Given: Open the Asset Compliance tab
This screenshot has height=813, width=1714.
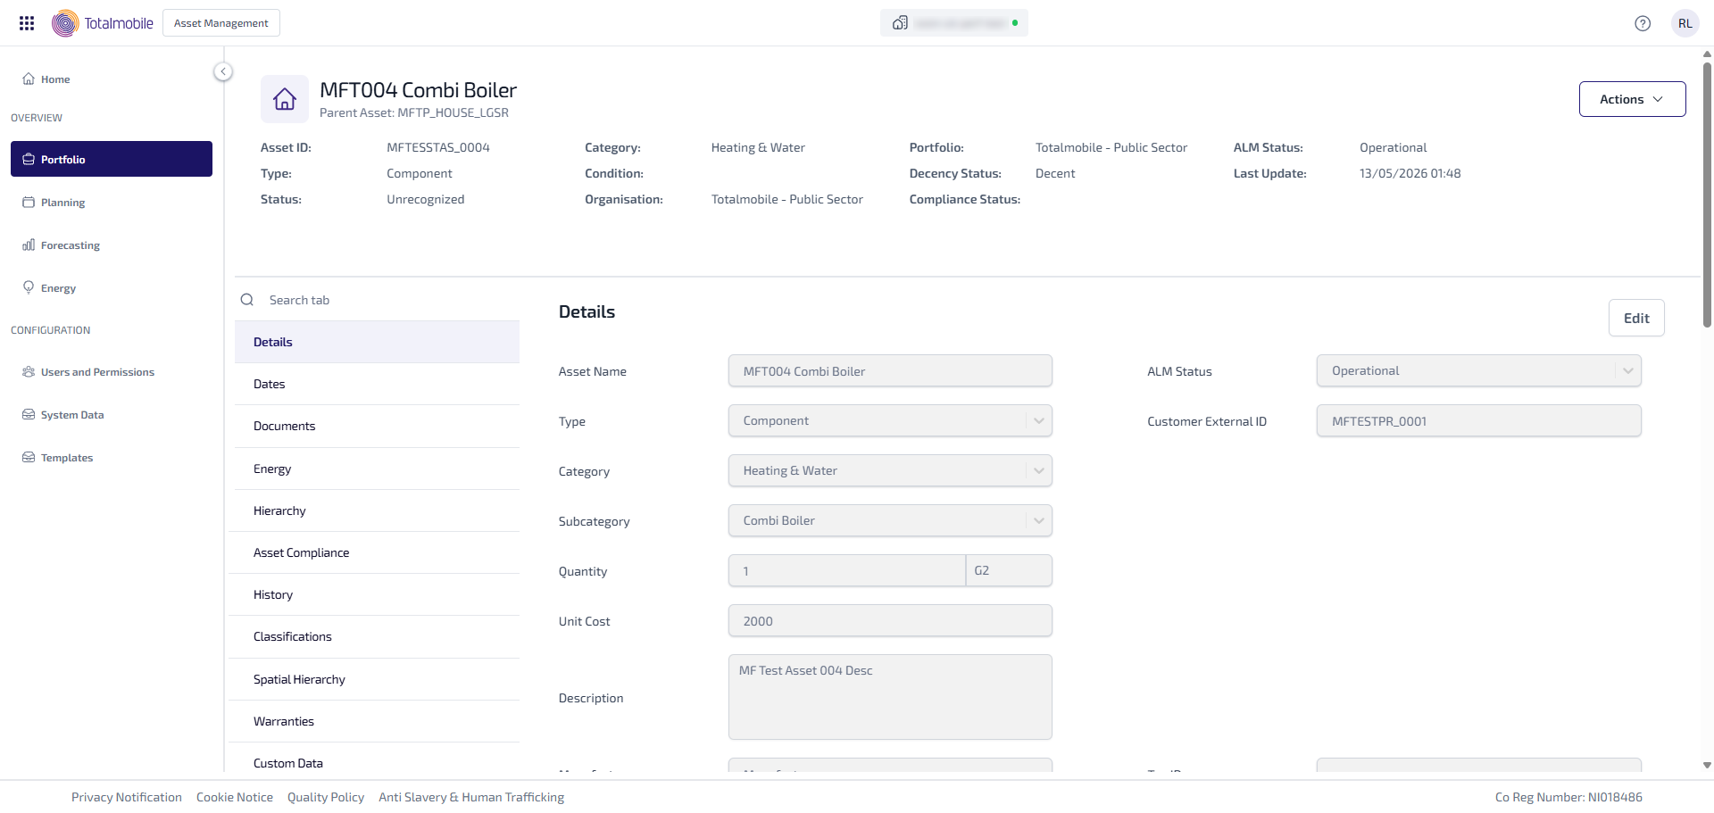Looking at the screenshot, I should pyautogui.click(x=377, y=552).
